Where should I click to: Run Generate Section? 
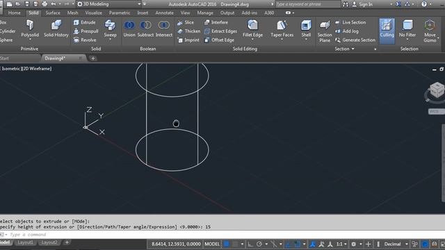tap(355, 40)
